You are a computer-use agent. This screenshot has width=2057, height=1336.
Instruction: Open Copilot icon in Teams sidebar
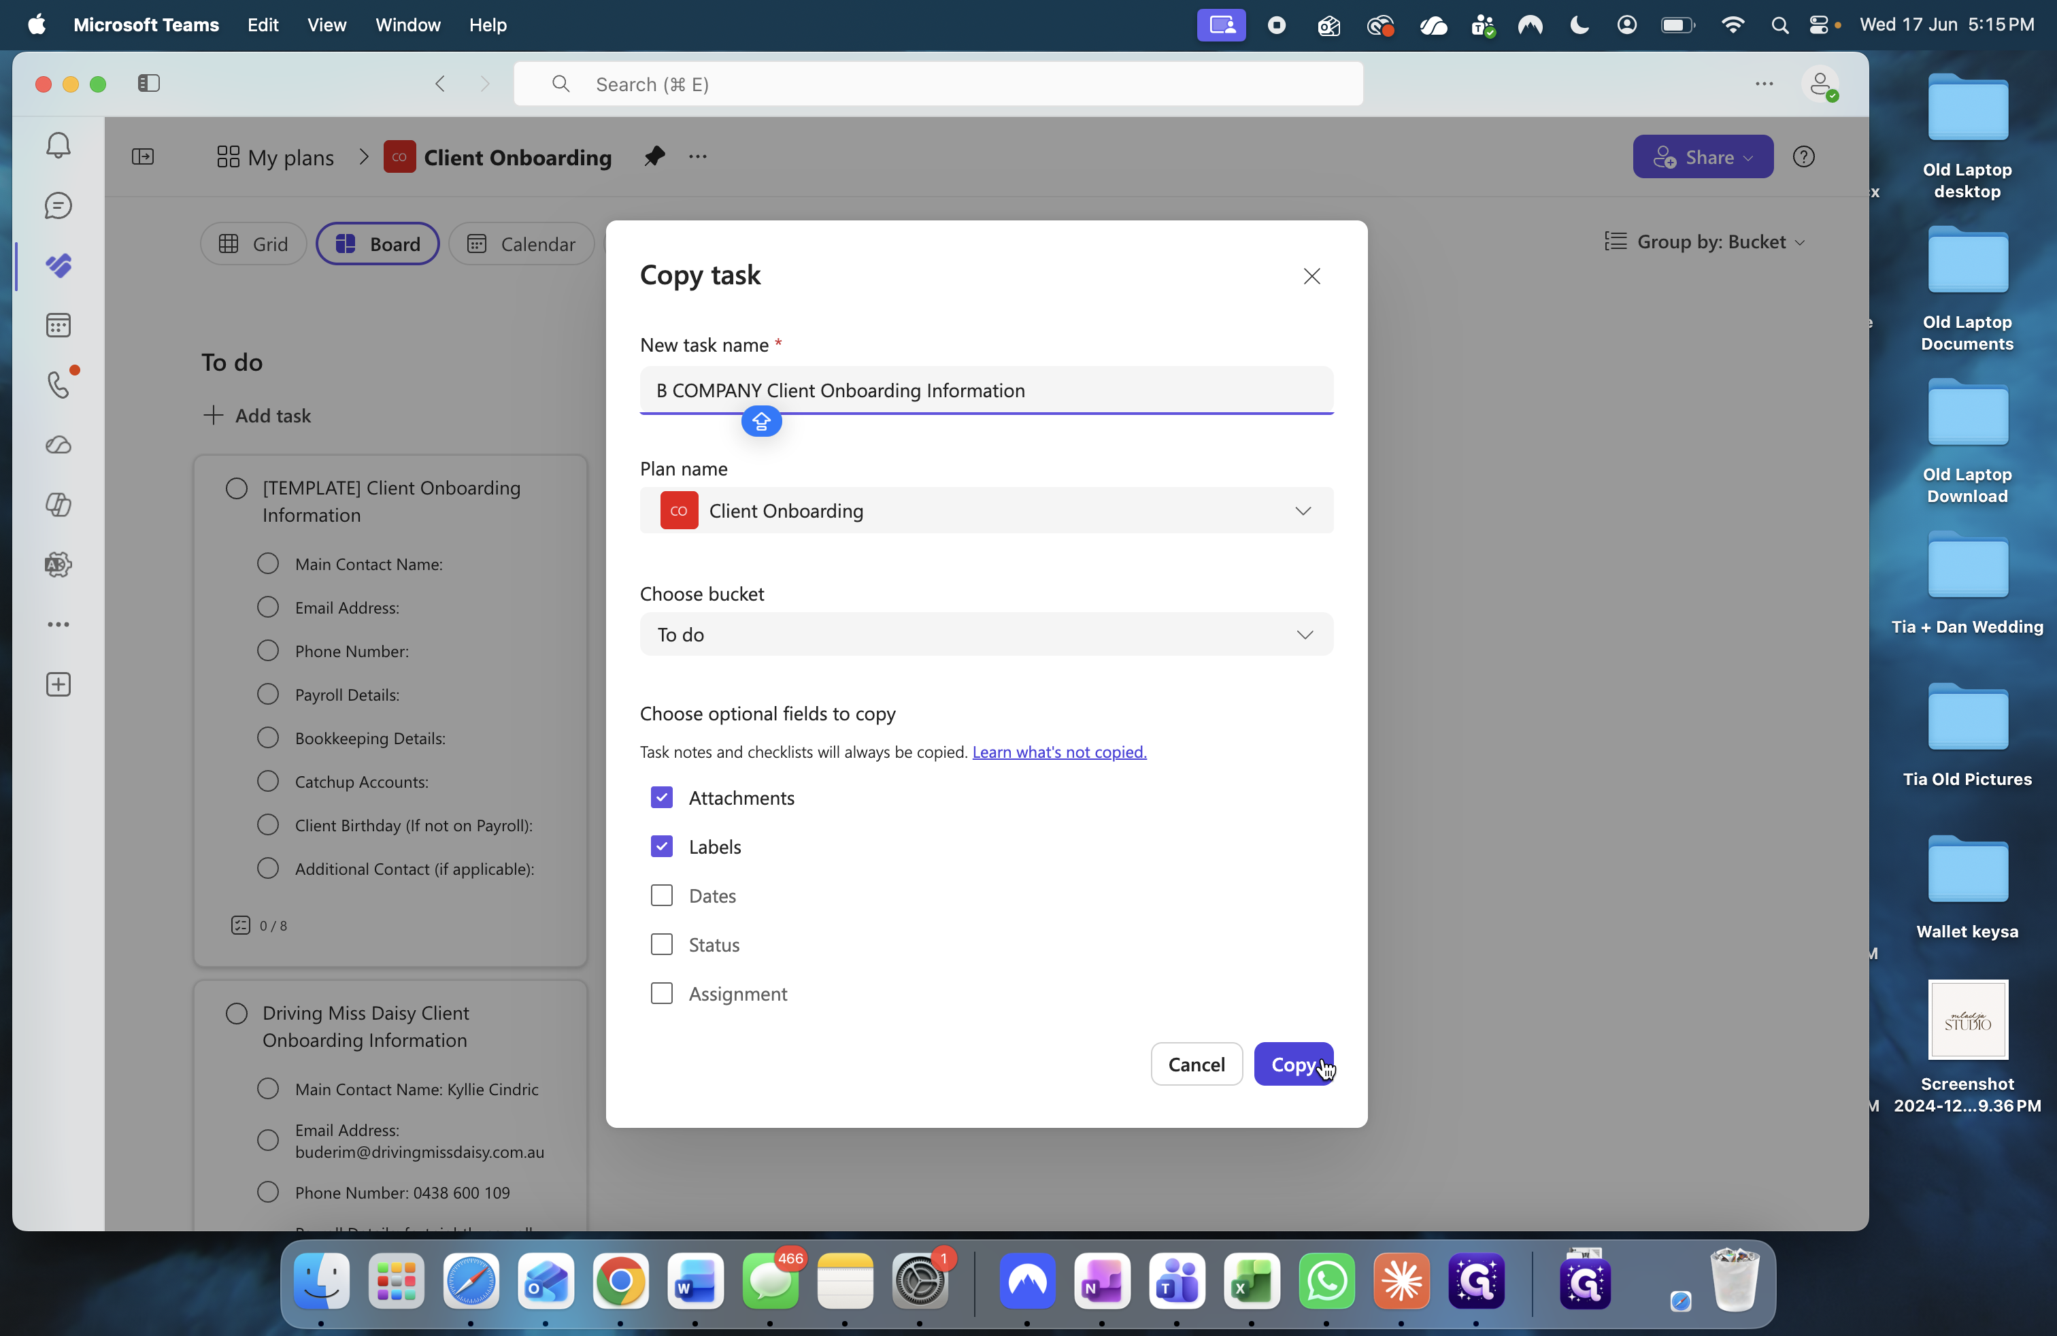pos(58,505)
